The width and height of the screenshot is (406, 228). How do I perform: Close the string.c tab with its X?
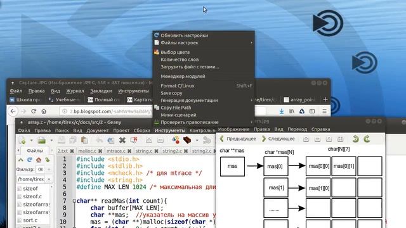click(x=157, y=151)
